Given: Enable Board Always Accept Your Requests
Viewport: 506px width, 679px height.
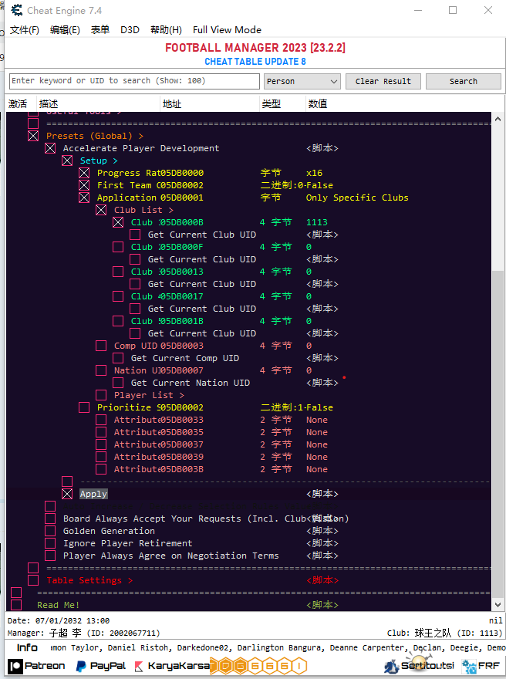Looking at the screenshot, I should pyautogui.click(x=50, y=519).
